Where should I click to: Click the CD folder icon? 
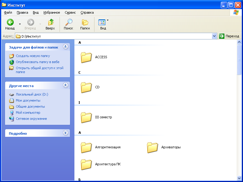[86, 87]
